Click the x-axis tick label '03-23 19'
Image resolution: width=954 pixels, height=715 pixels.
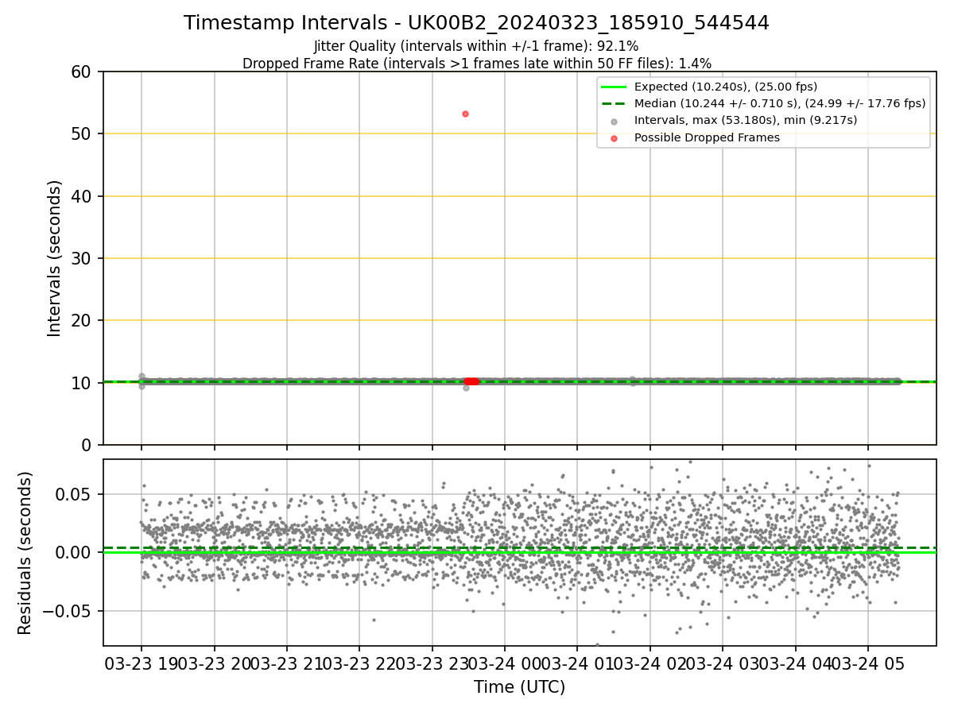click(x=142, y=663)
